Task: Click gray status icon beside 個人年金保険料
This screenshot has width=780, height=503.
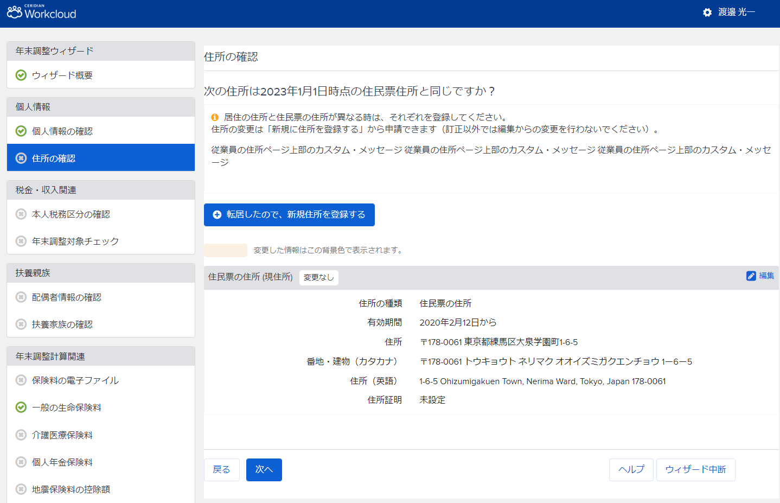Action: pyautogui.click(x=21, y=462)
